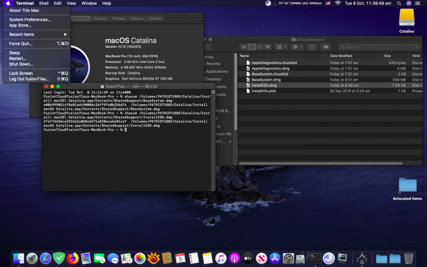This screenshot has width=427, height=267.
Task: Choose Shut Down… in Apple menu
Action: (36, 65)
